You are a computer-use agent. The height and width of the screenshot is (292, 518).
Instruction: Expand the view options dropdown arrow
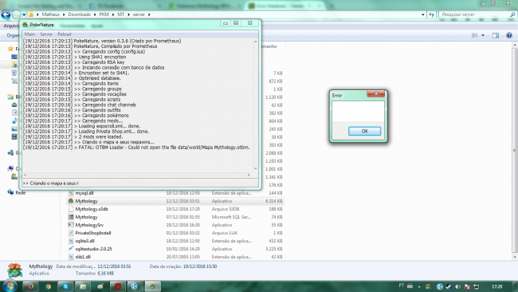pos(483,35)
